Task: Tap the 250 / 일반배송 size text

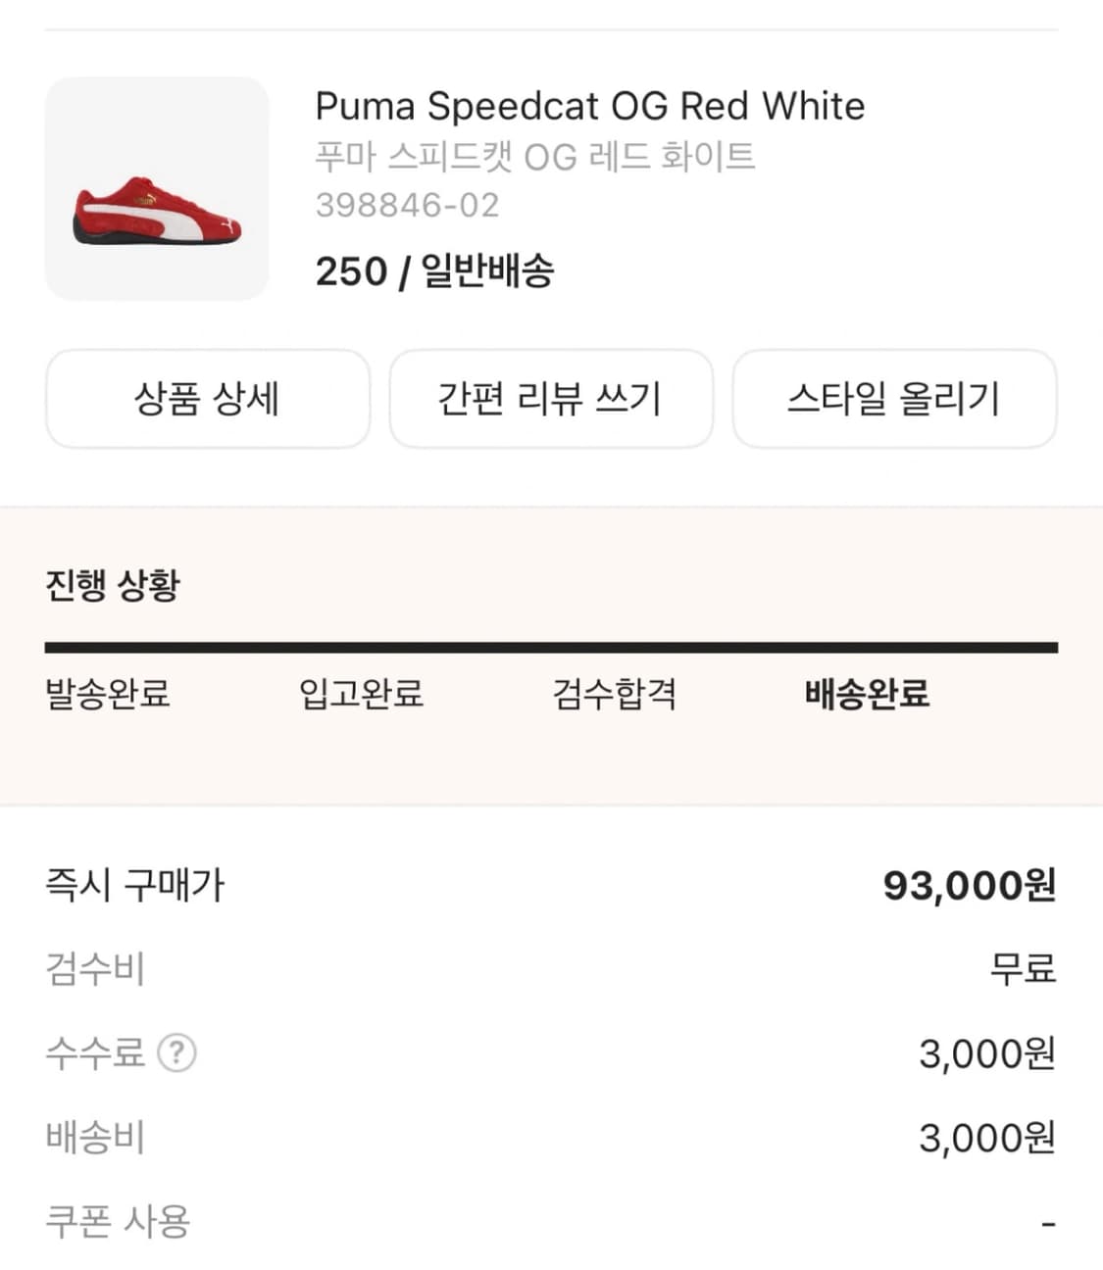Action: click(x=434, y=271)
